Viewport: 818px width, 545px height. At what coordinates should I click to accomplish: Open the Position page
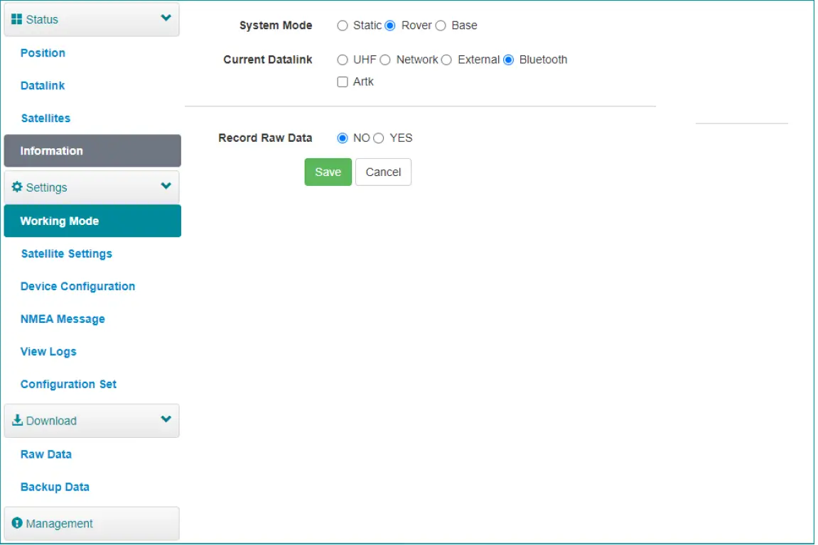[43, 53]
